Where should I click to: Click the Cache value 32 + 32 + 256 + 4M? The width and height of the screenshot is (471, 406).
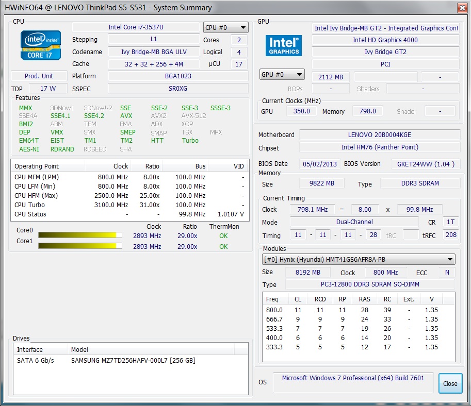click(154, 64)
